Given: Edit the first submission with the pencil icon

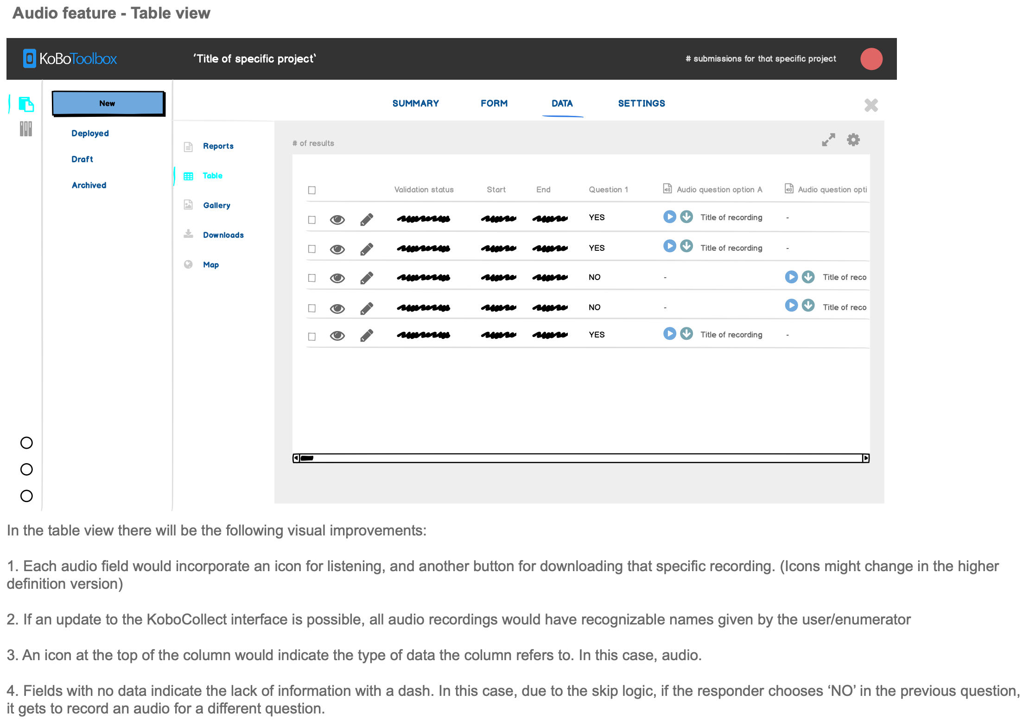Looking at the screenshot, I should (367, 219).
